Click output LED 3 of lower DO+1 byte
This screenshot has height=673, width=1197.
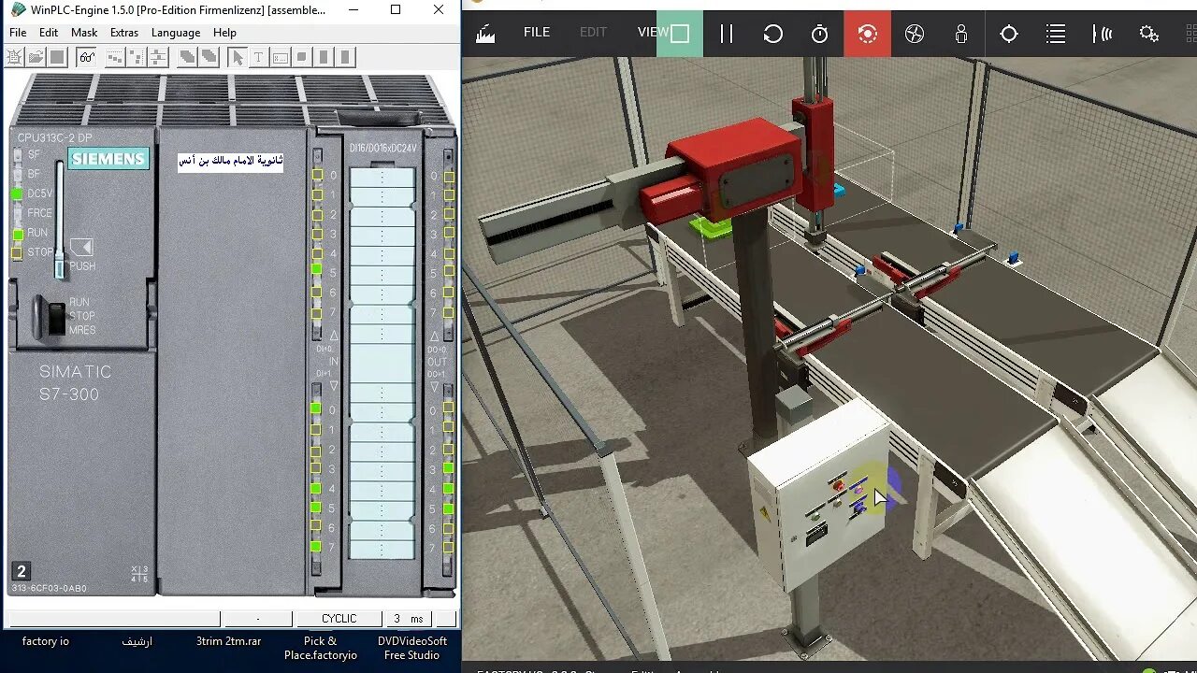click(449, 468)
